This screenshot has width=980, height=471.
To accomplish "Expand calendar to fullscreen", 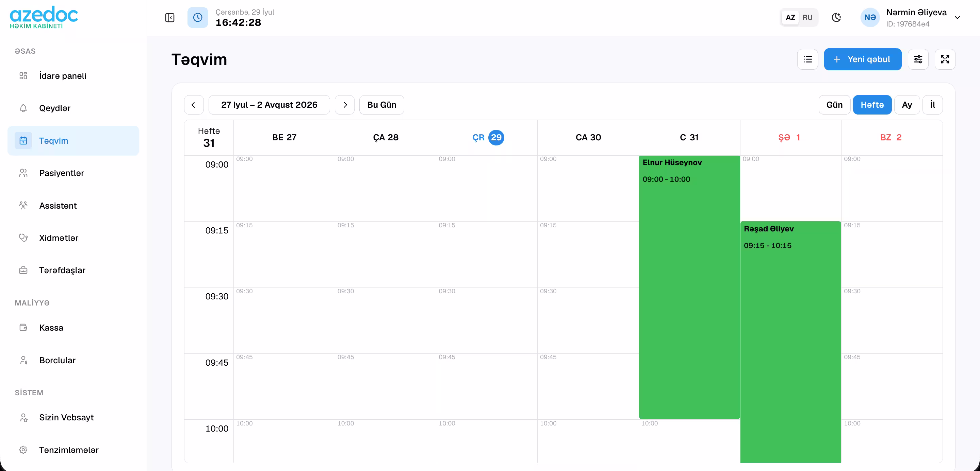I will (945, 59).
